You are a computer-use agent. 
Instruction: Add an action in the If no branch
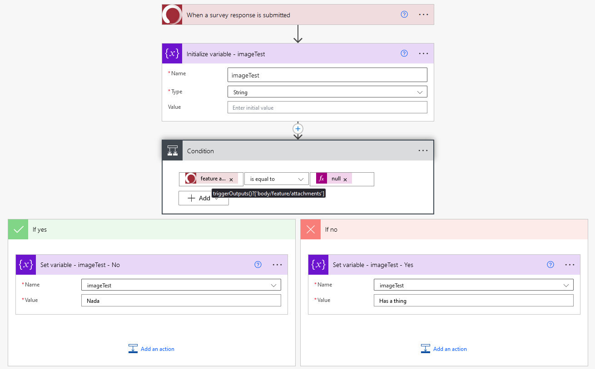point(444,349)
